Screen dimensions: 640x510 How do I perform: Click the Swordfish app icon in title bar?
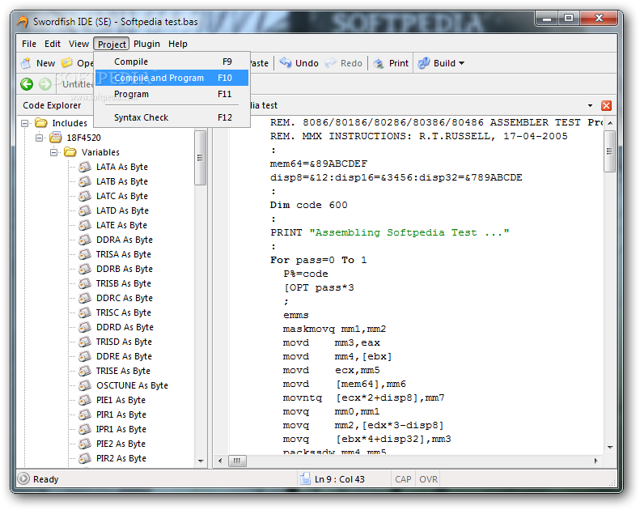pos(23,21)
